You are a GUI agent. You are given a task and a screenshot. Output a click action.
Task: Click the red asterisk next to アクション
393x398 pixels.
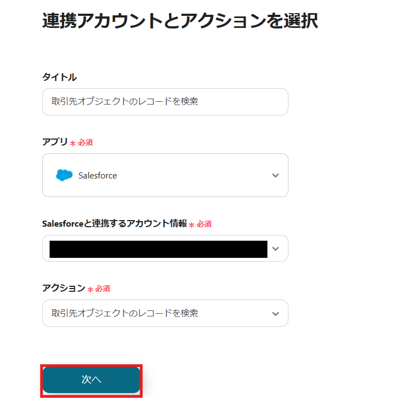click(90, 289)
